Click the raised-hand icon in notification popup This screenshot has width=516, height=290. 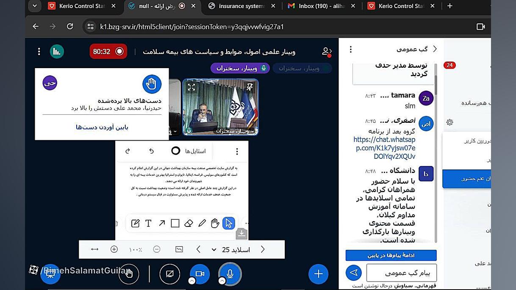tap(152, 84)
